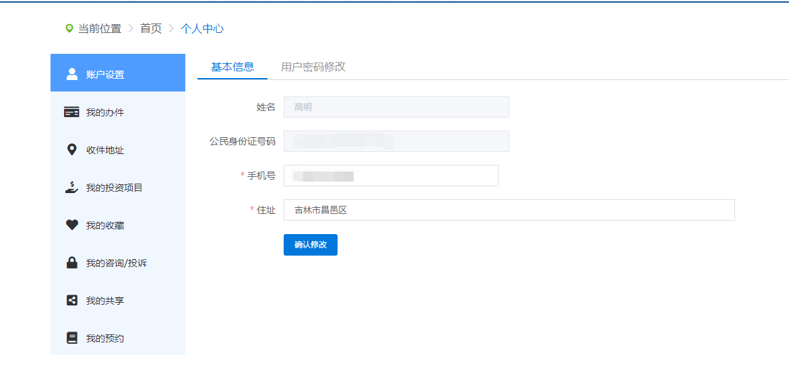Select the map pin icon for 收件地址

coord(72,149)
